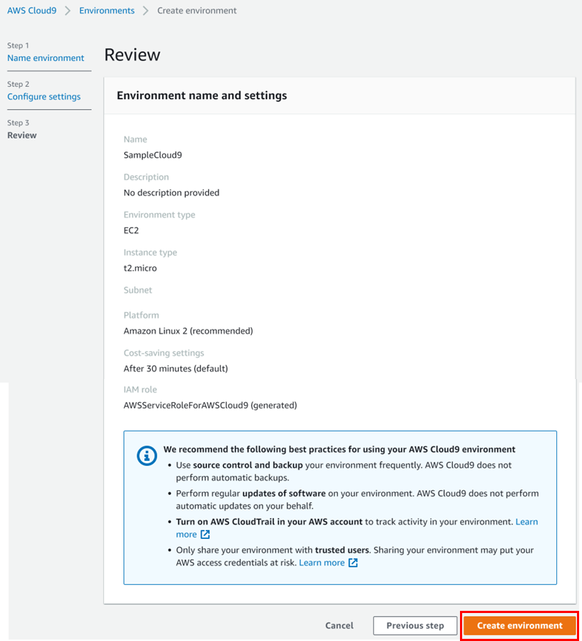Viewport: 582px width, 641px height.
Task: Select the Step 3 Review label
Action: (22, 136)
